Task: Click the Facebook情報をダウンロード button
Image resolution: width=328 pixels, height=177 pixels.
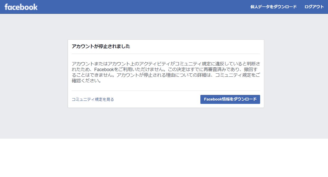Action: click(230, 99)
